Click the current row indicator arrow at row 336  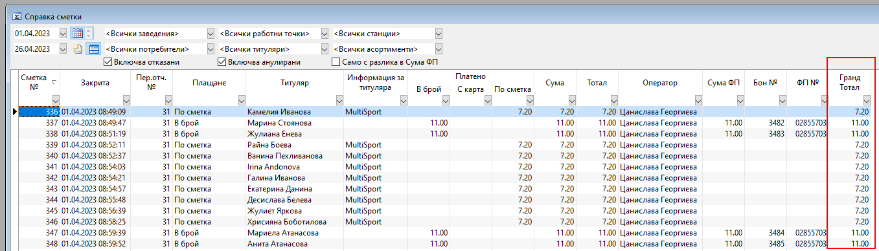point(15,112)
